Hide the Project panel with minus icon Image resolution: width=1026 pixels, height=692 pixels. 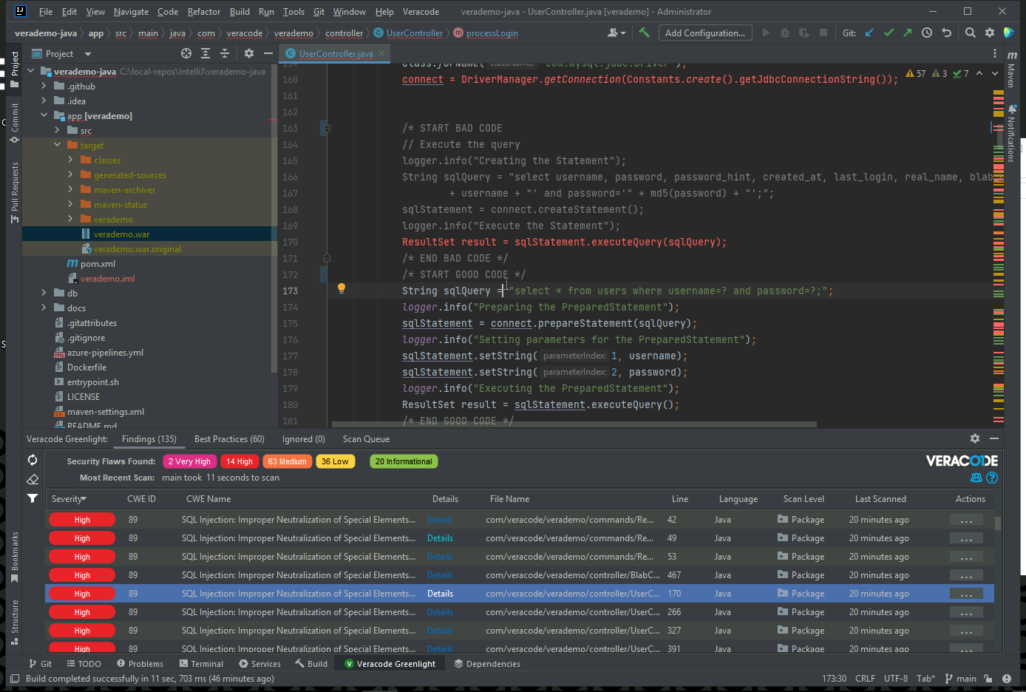pyautogui.click(x=268, y=53)
